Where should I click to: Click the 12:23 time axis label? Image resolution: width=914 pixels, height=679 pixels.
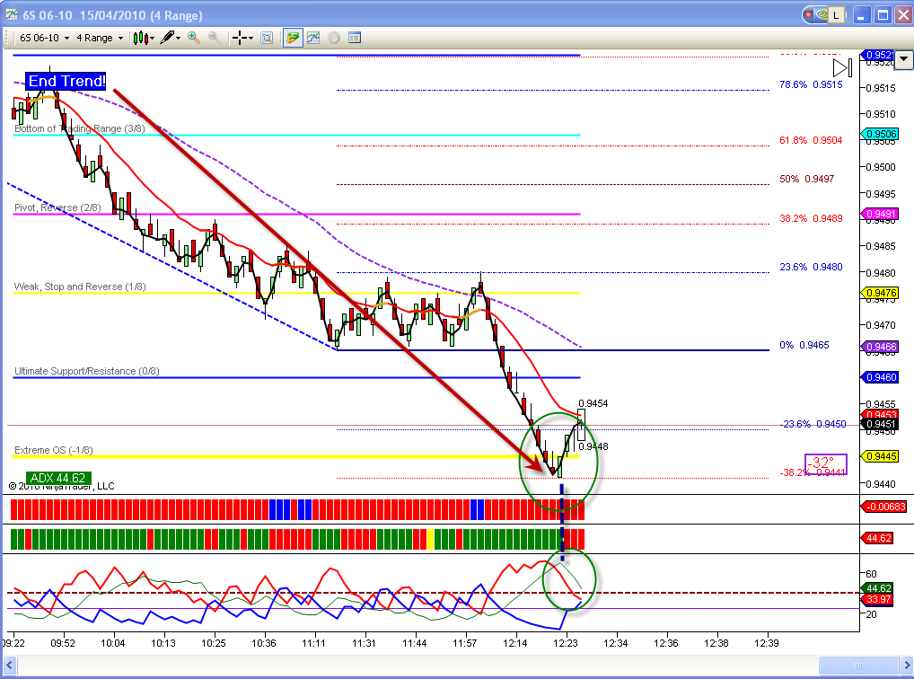pos(565,643)
